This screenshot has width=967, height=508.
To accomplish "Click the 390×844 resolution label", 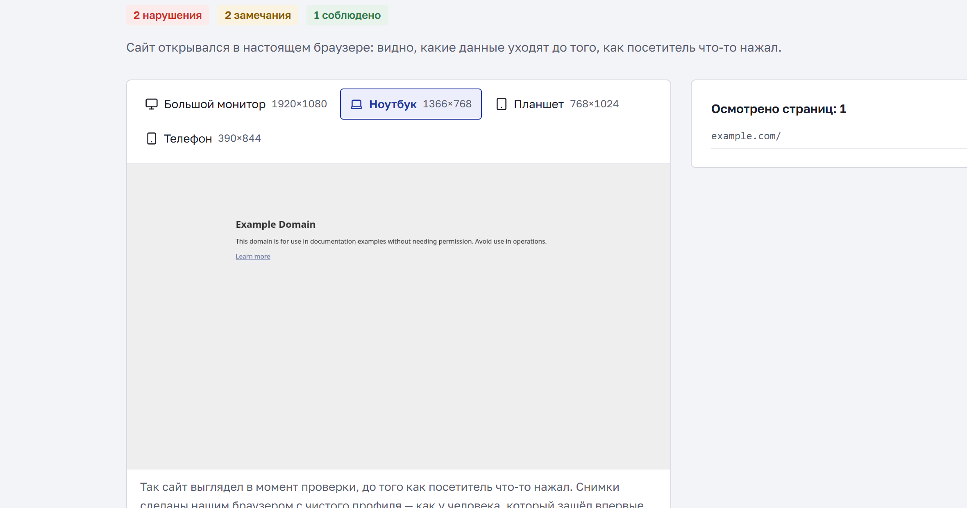I will tap(239, 138).
